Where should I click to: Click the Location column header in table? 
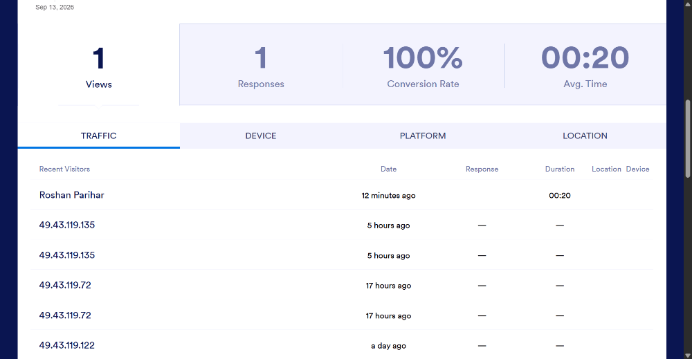606,169
